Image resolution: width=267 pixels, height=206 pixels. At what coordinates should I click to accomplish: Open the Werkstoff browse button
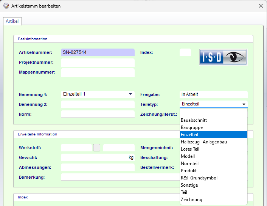[x=97, y=148]
